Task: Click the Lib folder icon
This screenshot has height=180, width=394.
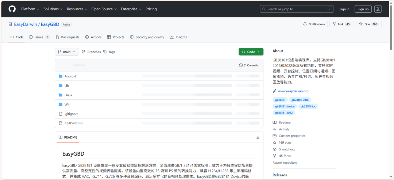Action: 60,85
